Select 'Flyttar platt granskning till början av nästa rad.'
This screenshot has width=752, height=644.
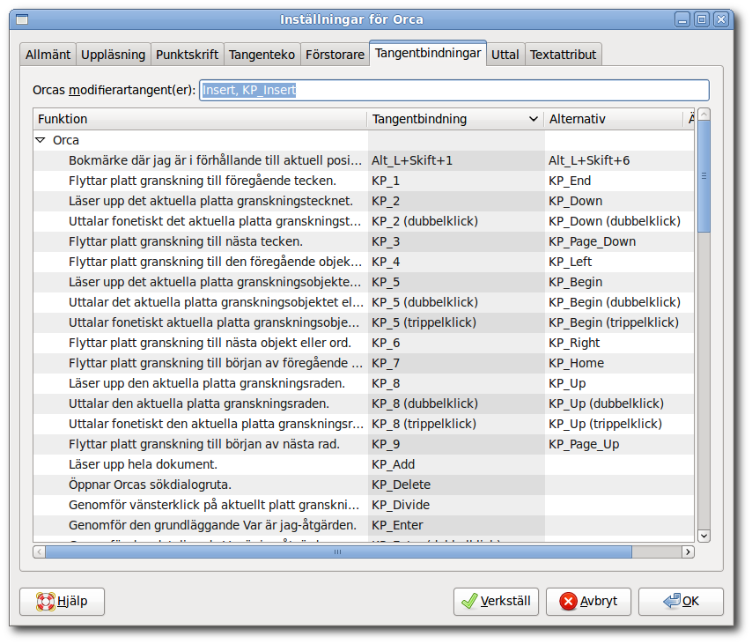(x=364, y=444)
